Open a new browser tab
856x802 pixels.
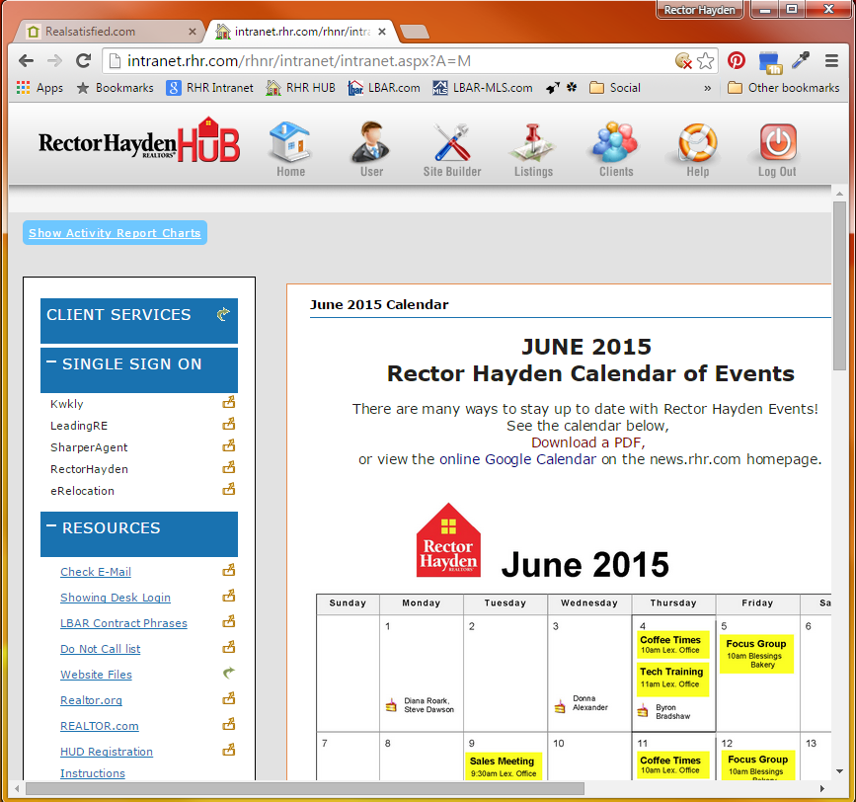415,32
